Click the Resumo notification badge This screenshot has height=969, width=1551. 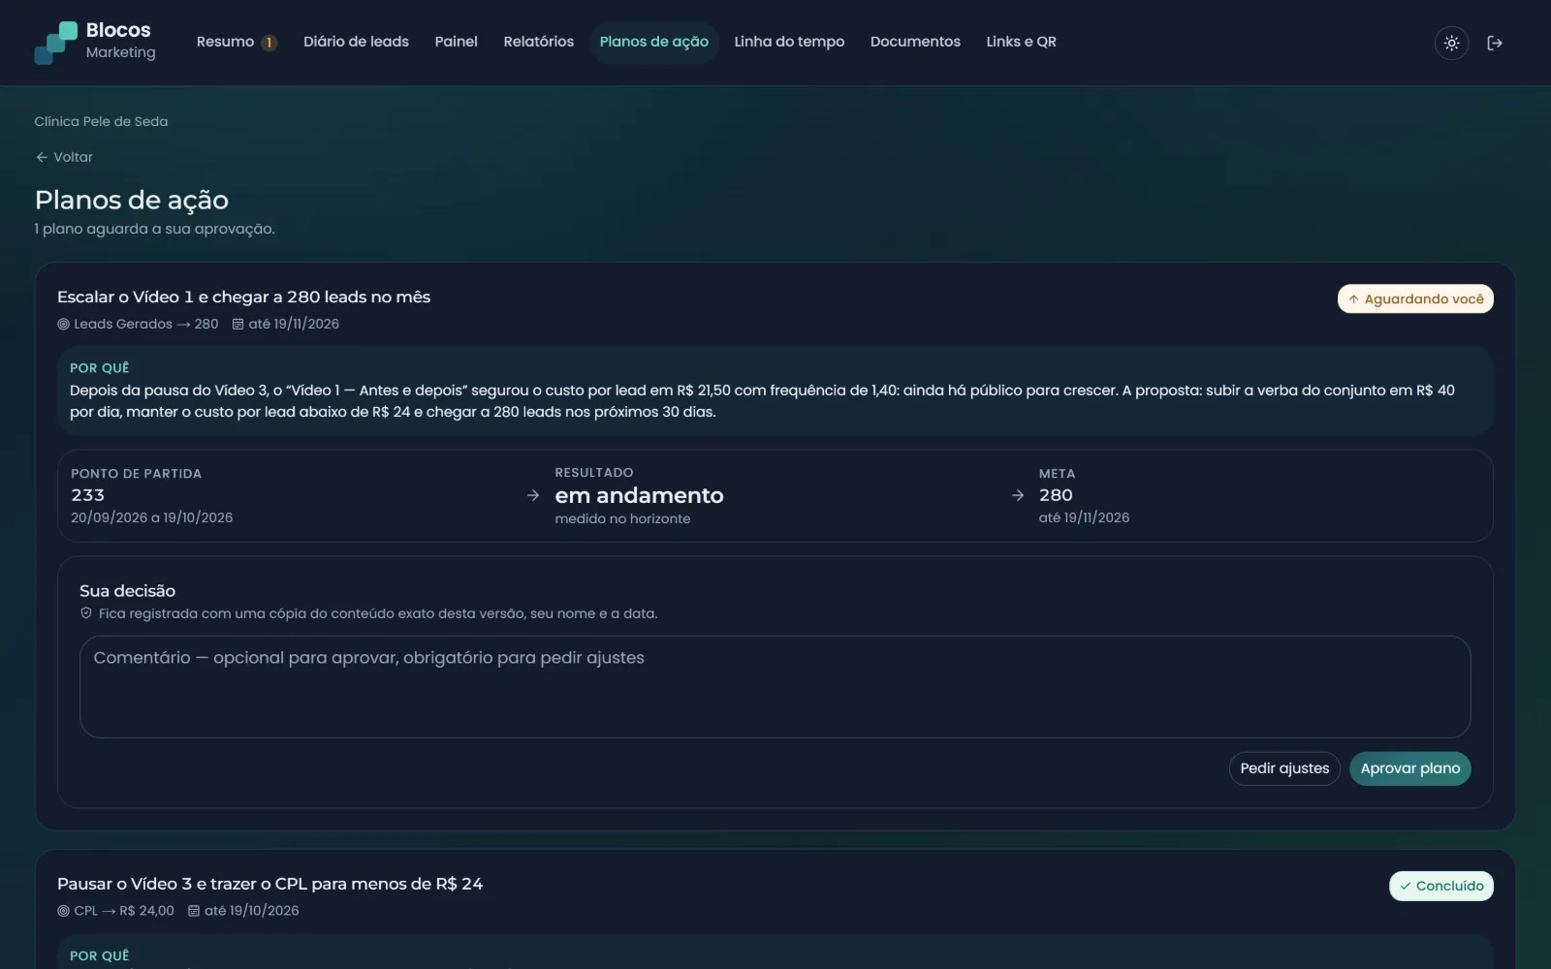(269, 43)
